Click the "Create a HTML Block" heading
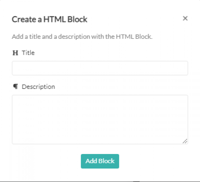200x182 pixels. (49, 19)
